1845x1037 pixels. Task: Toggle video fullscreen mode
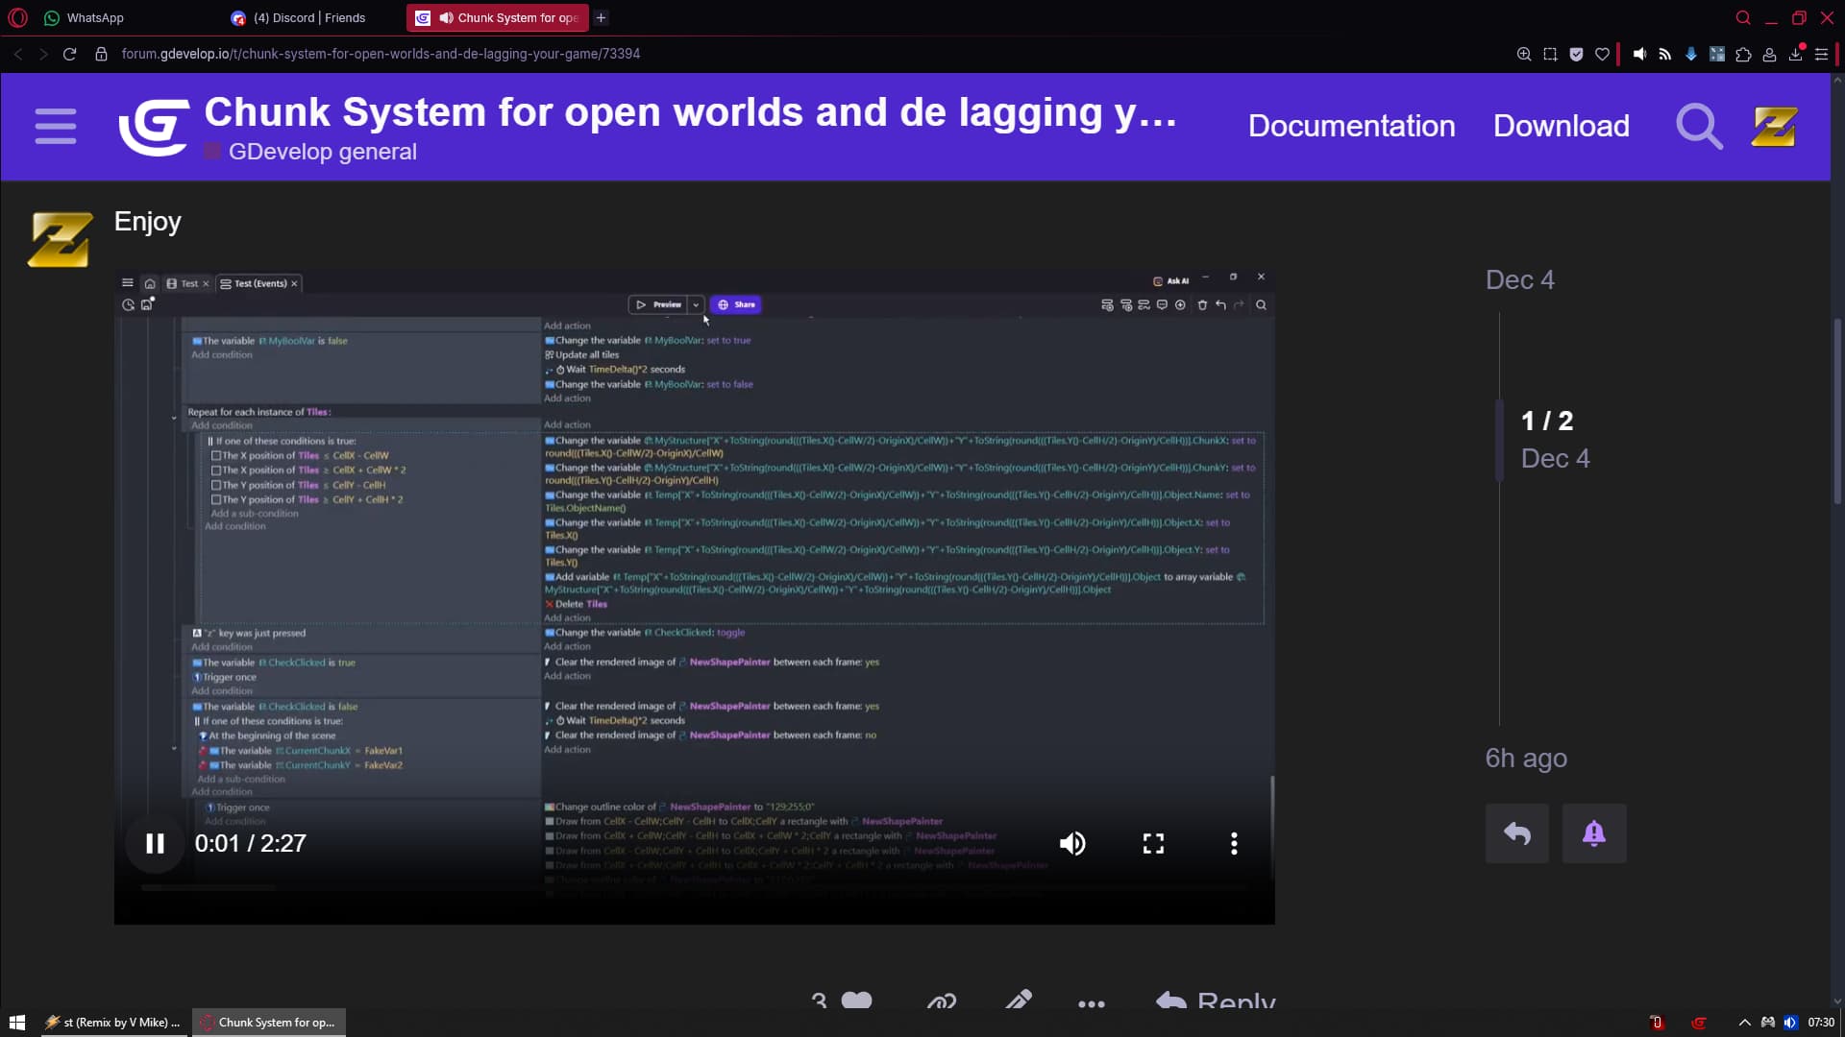[x=1153, y=843]
